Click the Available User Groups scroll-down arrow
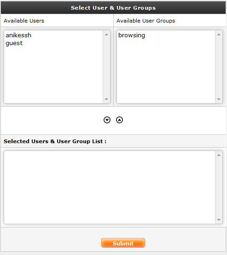 point(219,99)
